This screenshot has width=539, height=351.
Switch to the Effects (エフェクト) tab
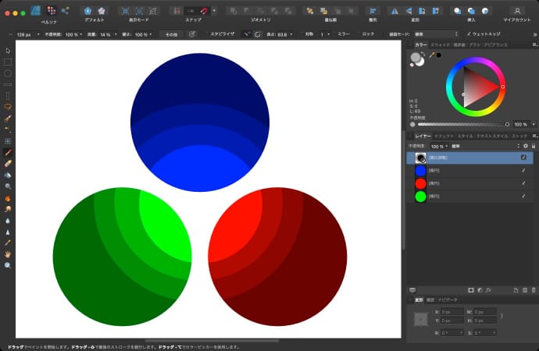pos(444,136)
